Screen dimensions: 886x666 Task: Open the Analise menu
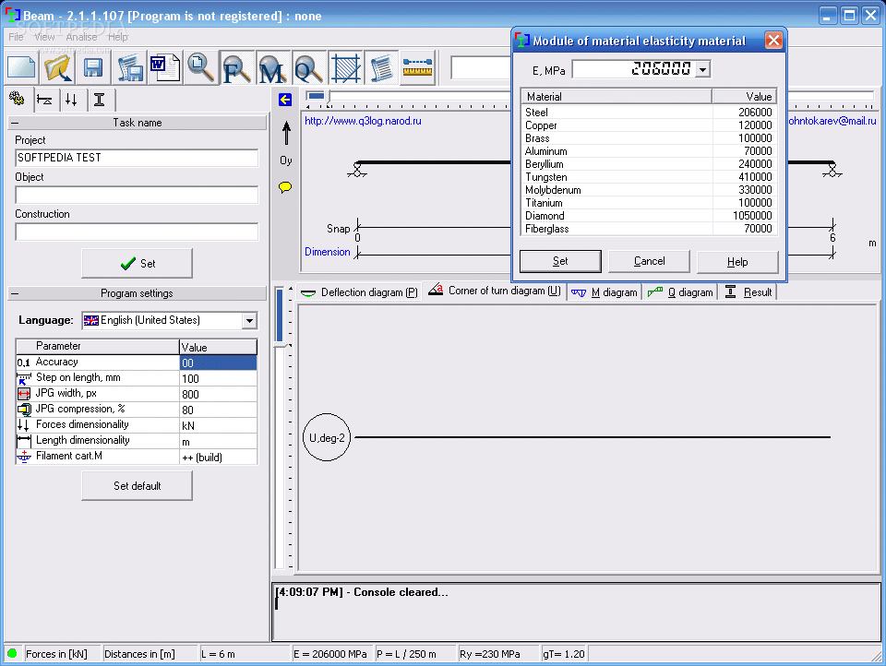point(79,36)
